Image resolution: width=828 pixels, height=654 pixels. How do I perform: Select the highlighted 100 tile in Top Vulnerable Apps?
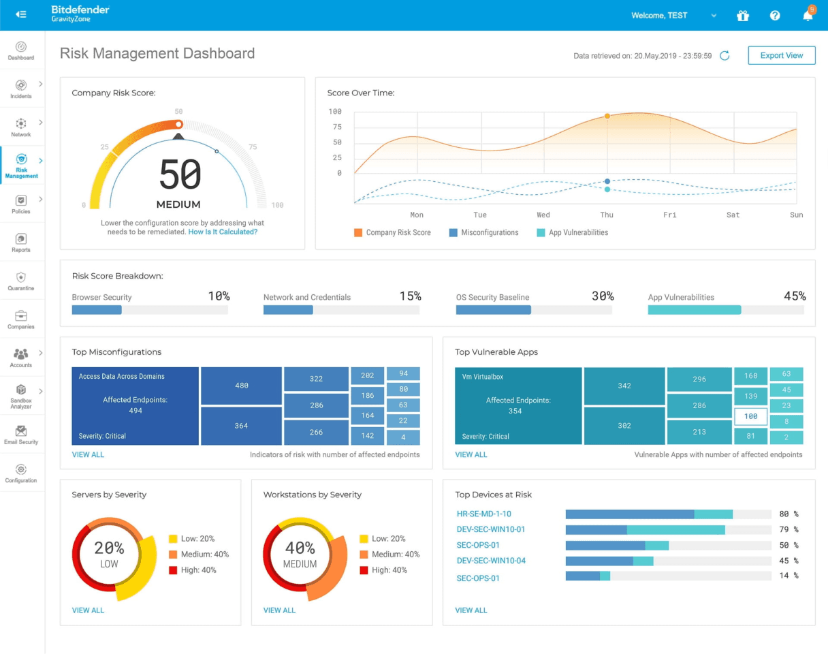(x=750, y=416)
